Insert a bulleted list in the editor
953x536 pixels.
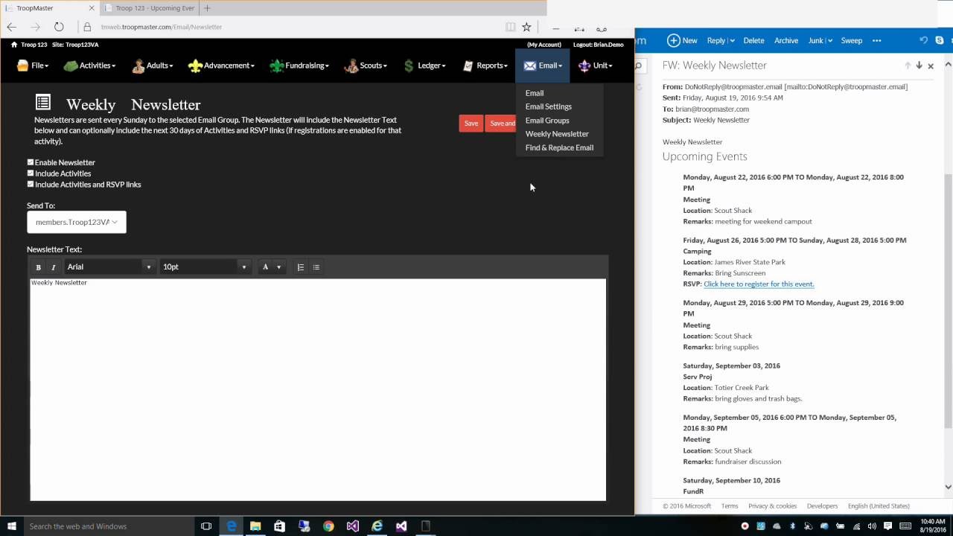tap(316, 267)
